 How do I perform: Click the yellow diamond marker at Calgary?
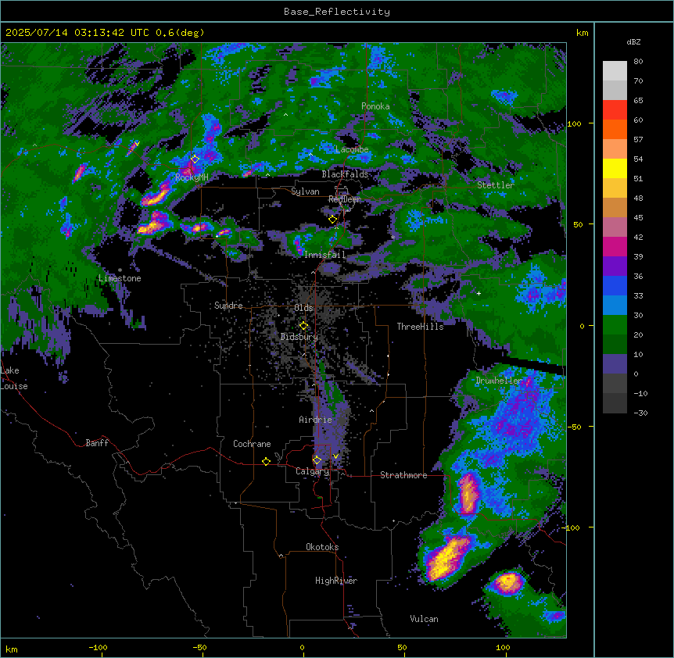tap(317, 460)
